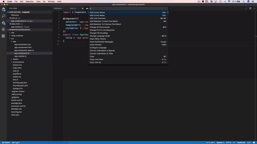Image resolution: width=257 pixels, height=144 pixels.
Task: Choose Change Language Mode command
Action: pos(128,36)
